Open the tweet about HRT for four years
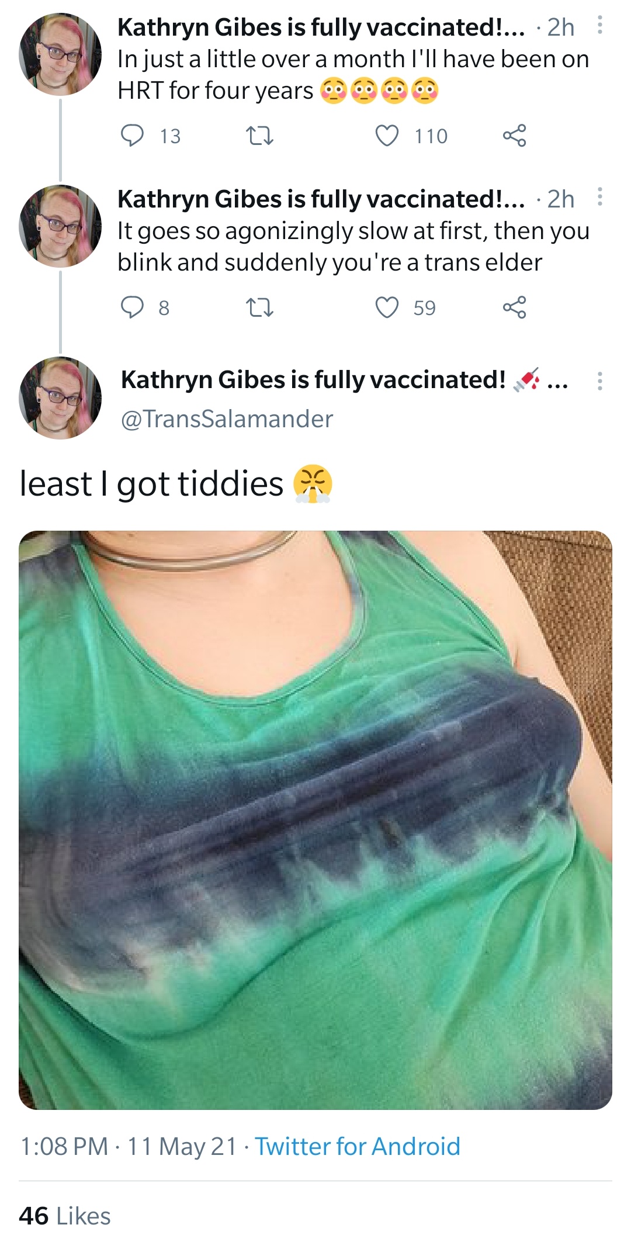Viewport: 631px width, 1242px height. pyautogui.click(x=353, y=75)
